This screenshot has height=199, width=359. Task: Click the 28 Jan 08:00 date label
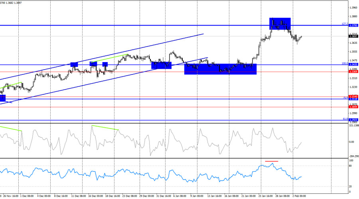(282, 196)
